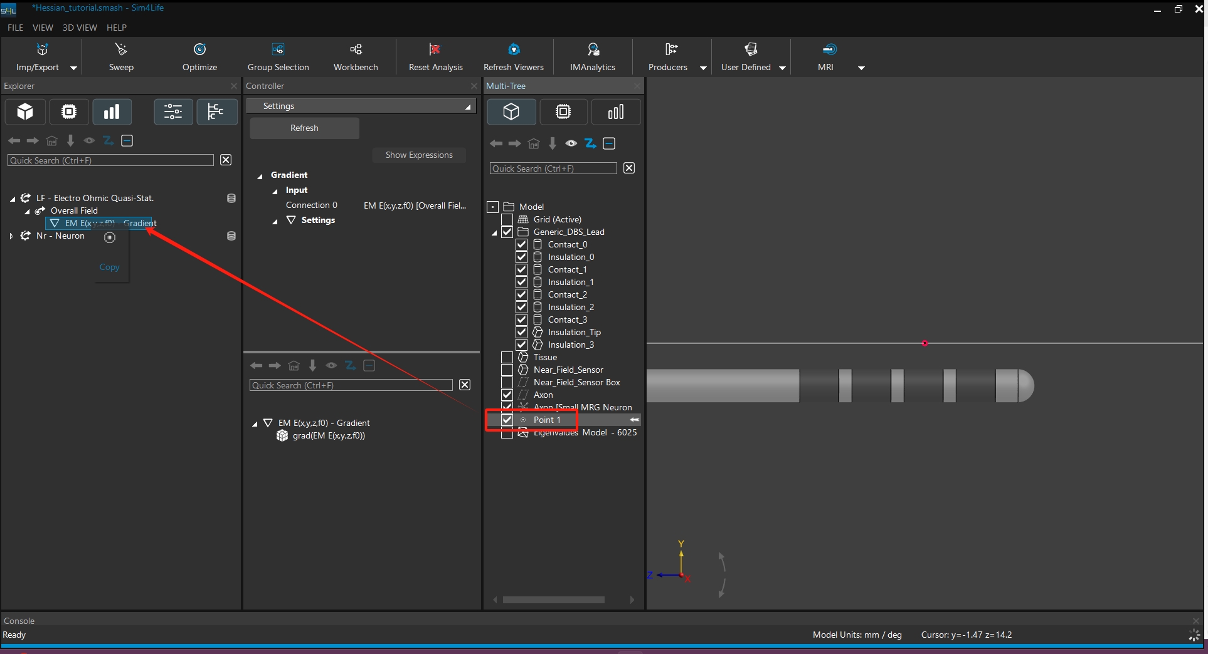Screen dimensions: 1208x654
Task: Switch Explorer to analysis bar-chart view
Action: tap(112, 112)
